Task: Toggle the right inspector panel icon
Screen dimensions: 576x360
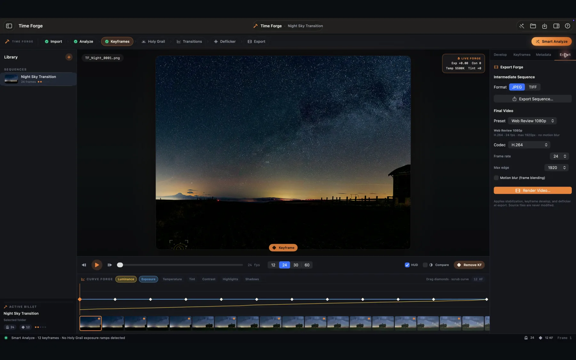Action: click(x=556, y=26)
